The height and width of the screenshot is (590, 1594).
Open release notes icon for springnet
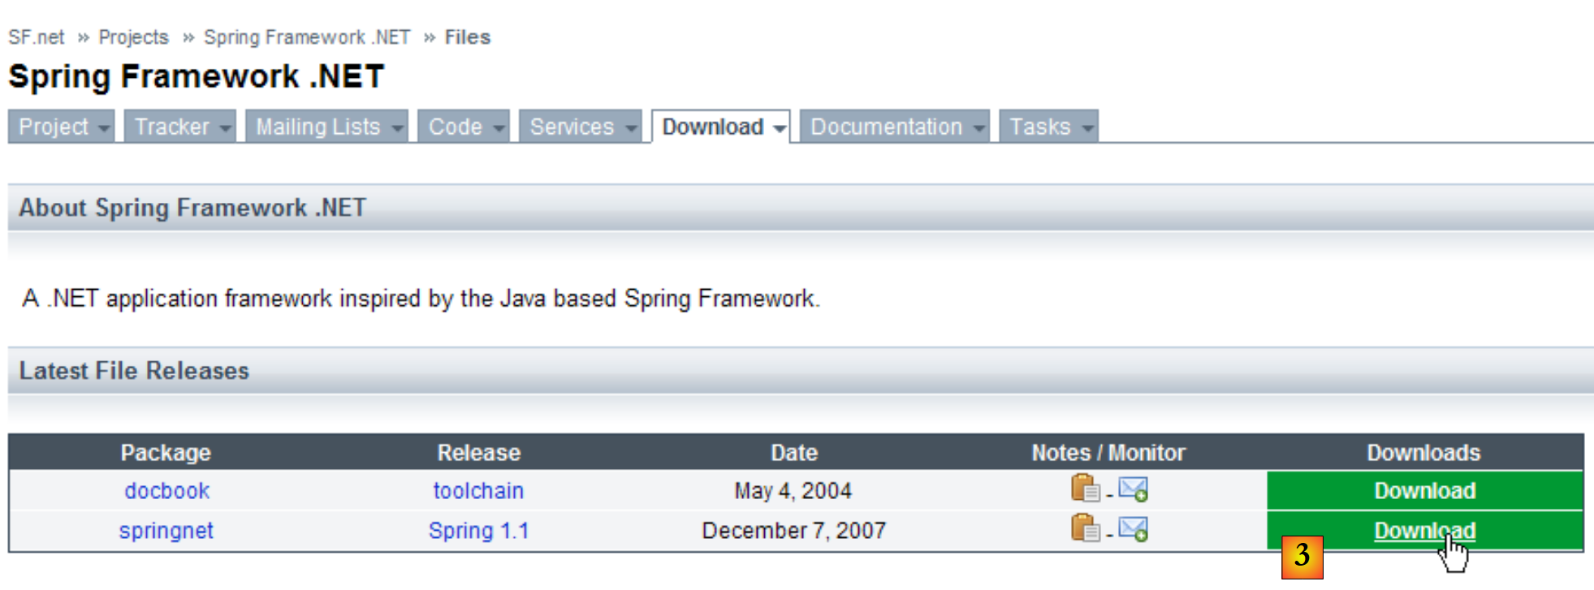click(x=1085, y=528)
